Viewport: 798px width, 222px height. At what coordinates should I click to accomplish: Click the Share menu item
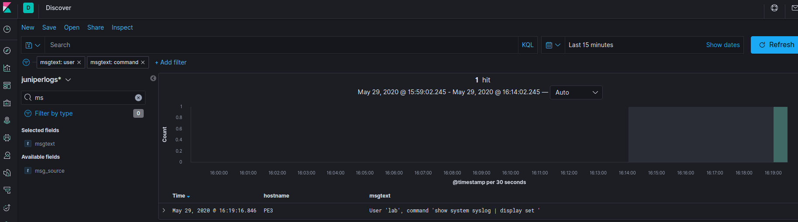point(96,27)
